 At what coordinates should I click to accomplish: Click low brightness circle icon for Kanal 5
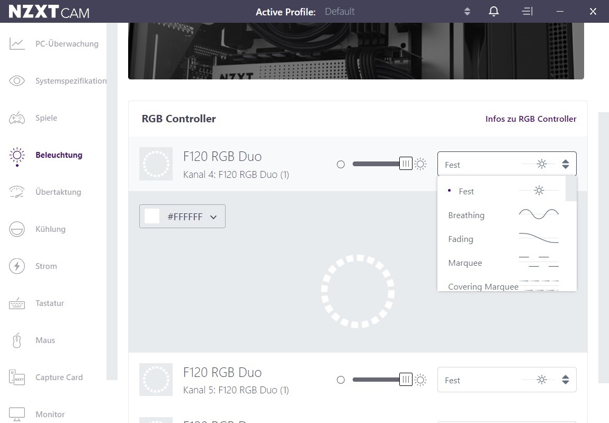coord(341,380)
